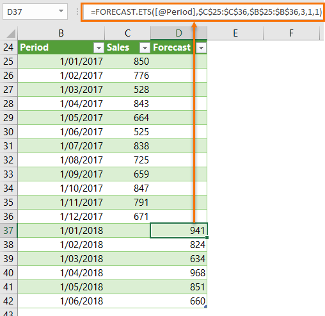Click the Select All corner triangle

(11, 34)
